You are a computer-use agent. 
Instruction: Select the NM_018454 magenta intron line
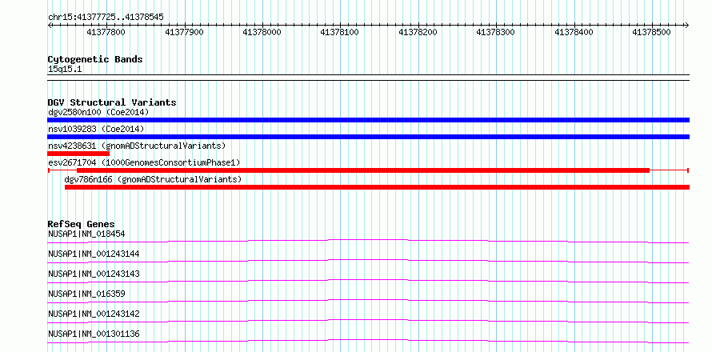pos(368,239)
